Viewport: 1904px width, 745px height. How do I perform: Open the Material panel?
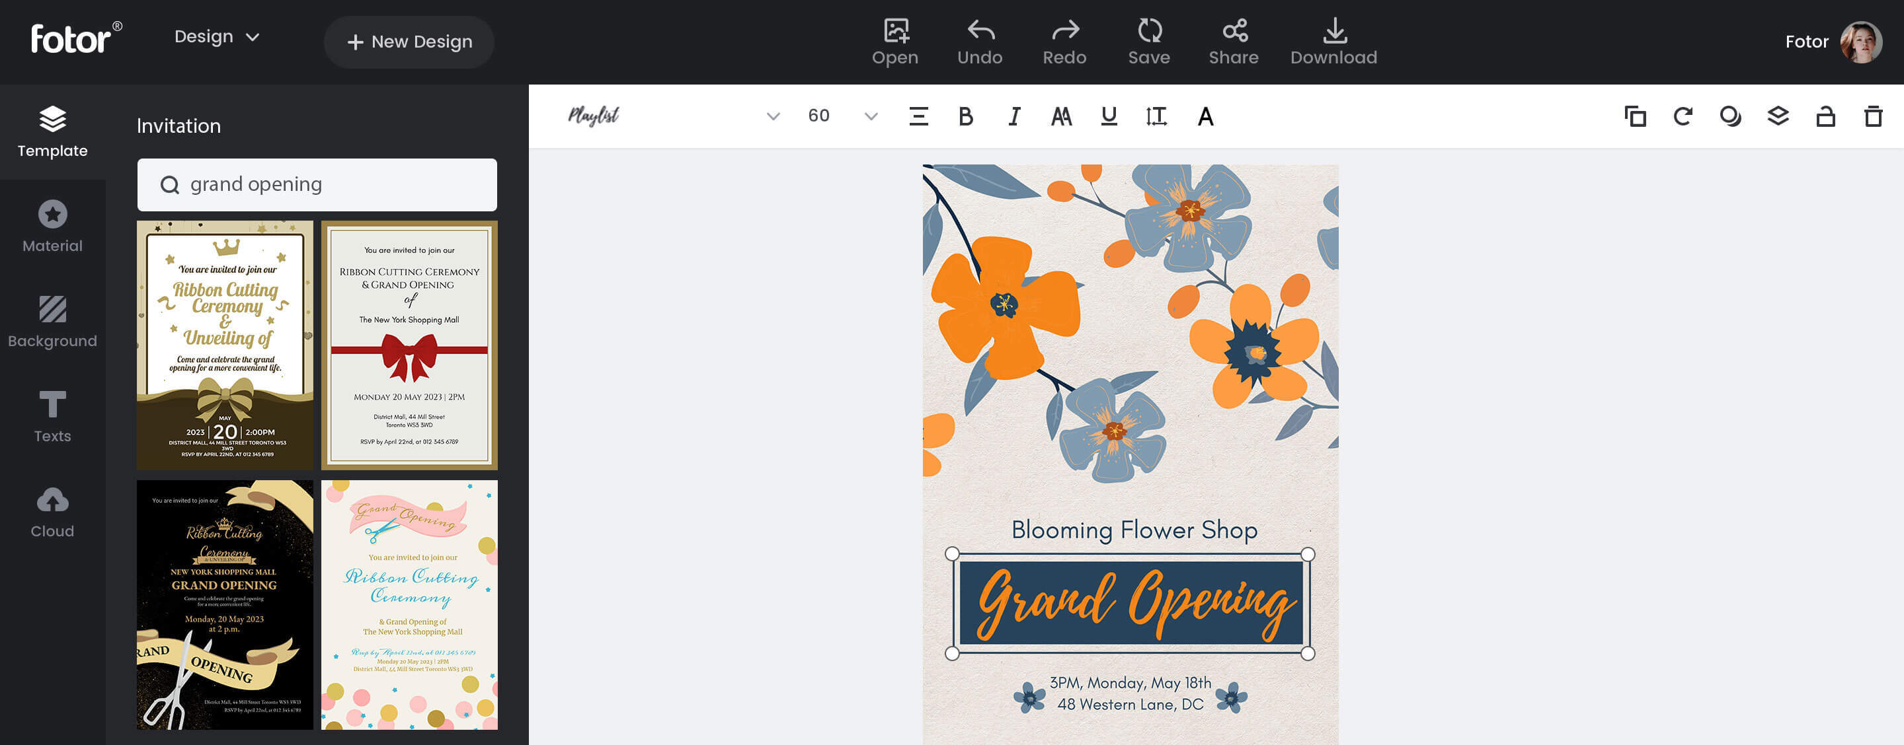(x=52, y=226)
